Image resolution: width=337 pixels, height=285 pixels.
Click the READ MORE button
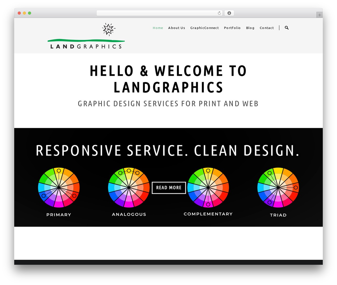coord(169,188)
